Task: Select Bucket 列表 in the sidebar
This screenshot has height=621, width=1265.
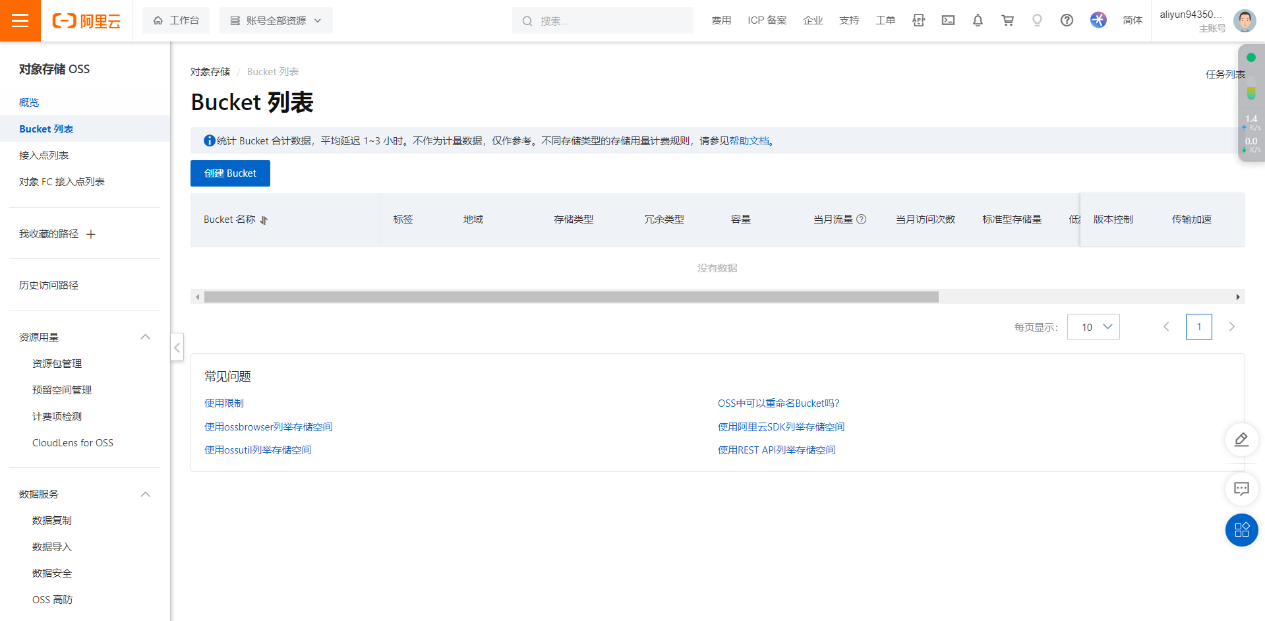Action: [x=85, y=129]
